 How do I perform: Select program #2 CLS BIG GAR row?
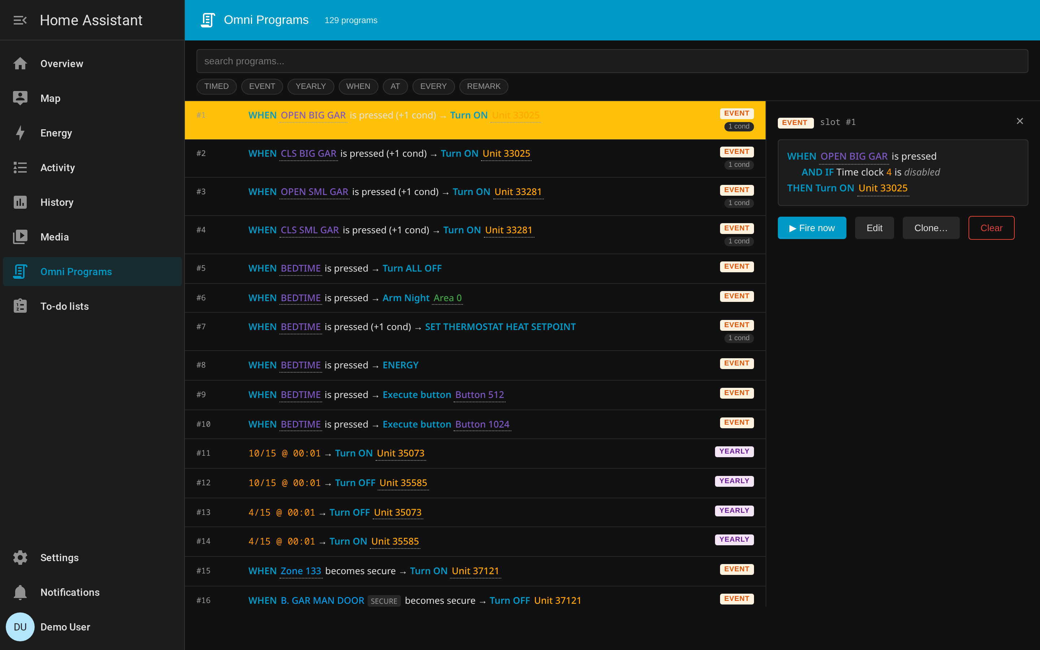475,158
